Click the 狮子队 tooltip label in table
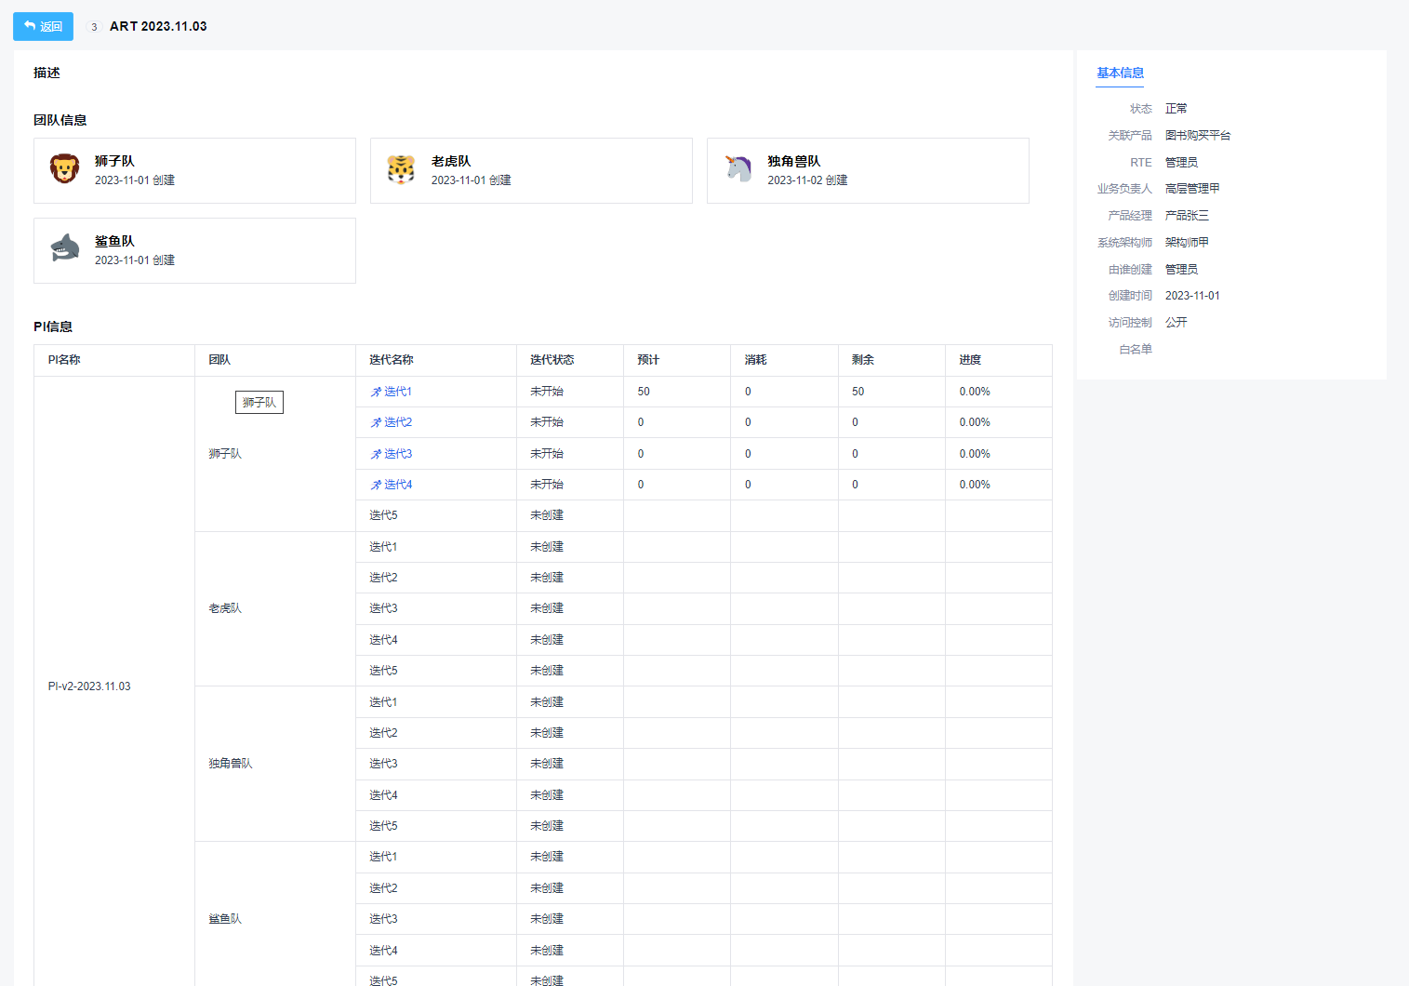This screenshot has width=1409, height=986. point(259,403)
